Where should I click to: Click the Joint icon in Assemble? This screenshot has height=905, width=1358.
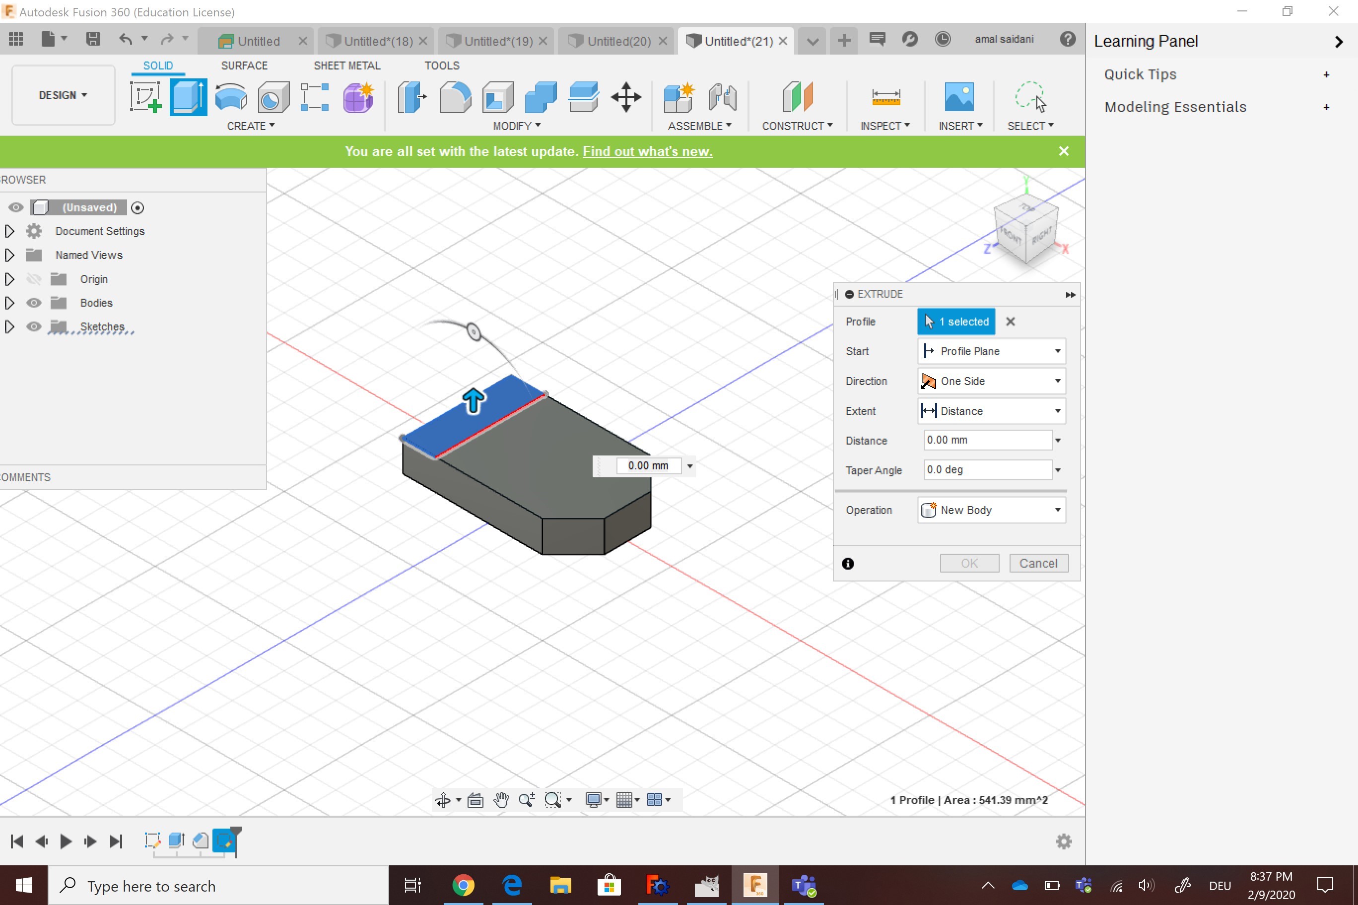(x=722, y=97)
